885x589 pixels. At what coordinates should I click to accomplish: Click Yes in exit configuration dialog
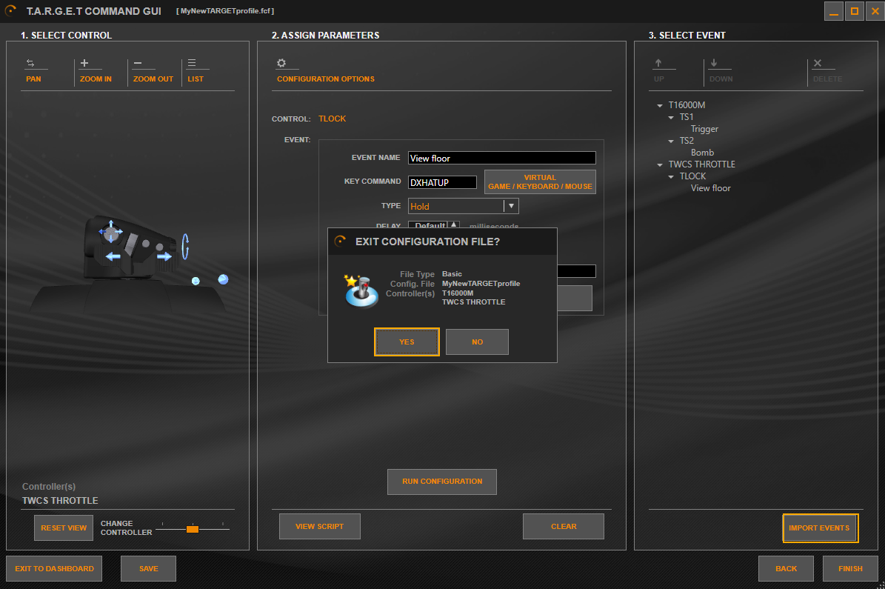407,342
